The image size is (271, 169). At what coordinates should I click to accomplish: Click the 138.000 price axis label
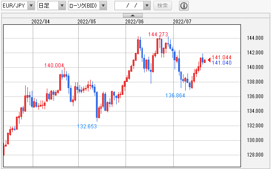click(x=255, y=82)
